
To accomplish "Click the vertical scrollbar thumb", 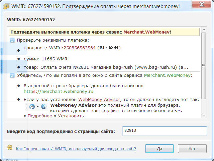I will (204, 66).
